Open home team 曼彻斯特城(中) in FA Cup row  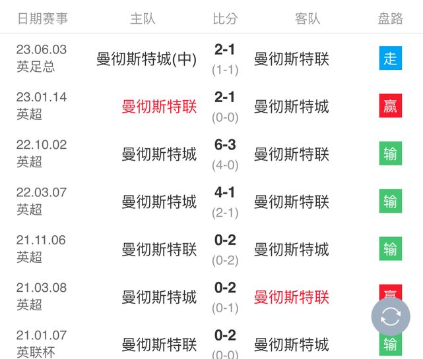(x=146, y=59)
